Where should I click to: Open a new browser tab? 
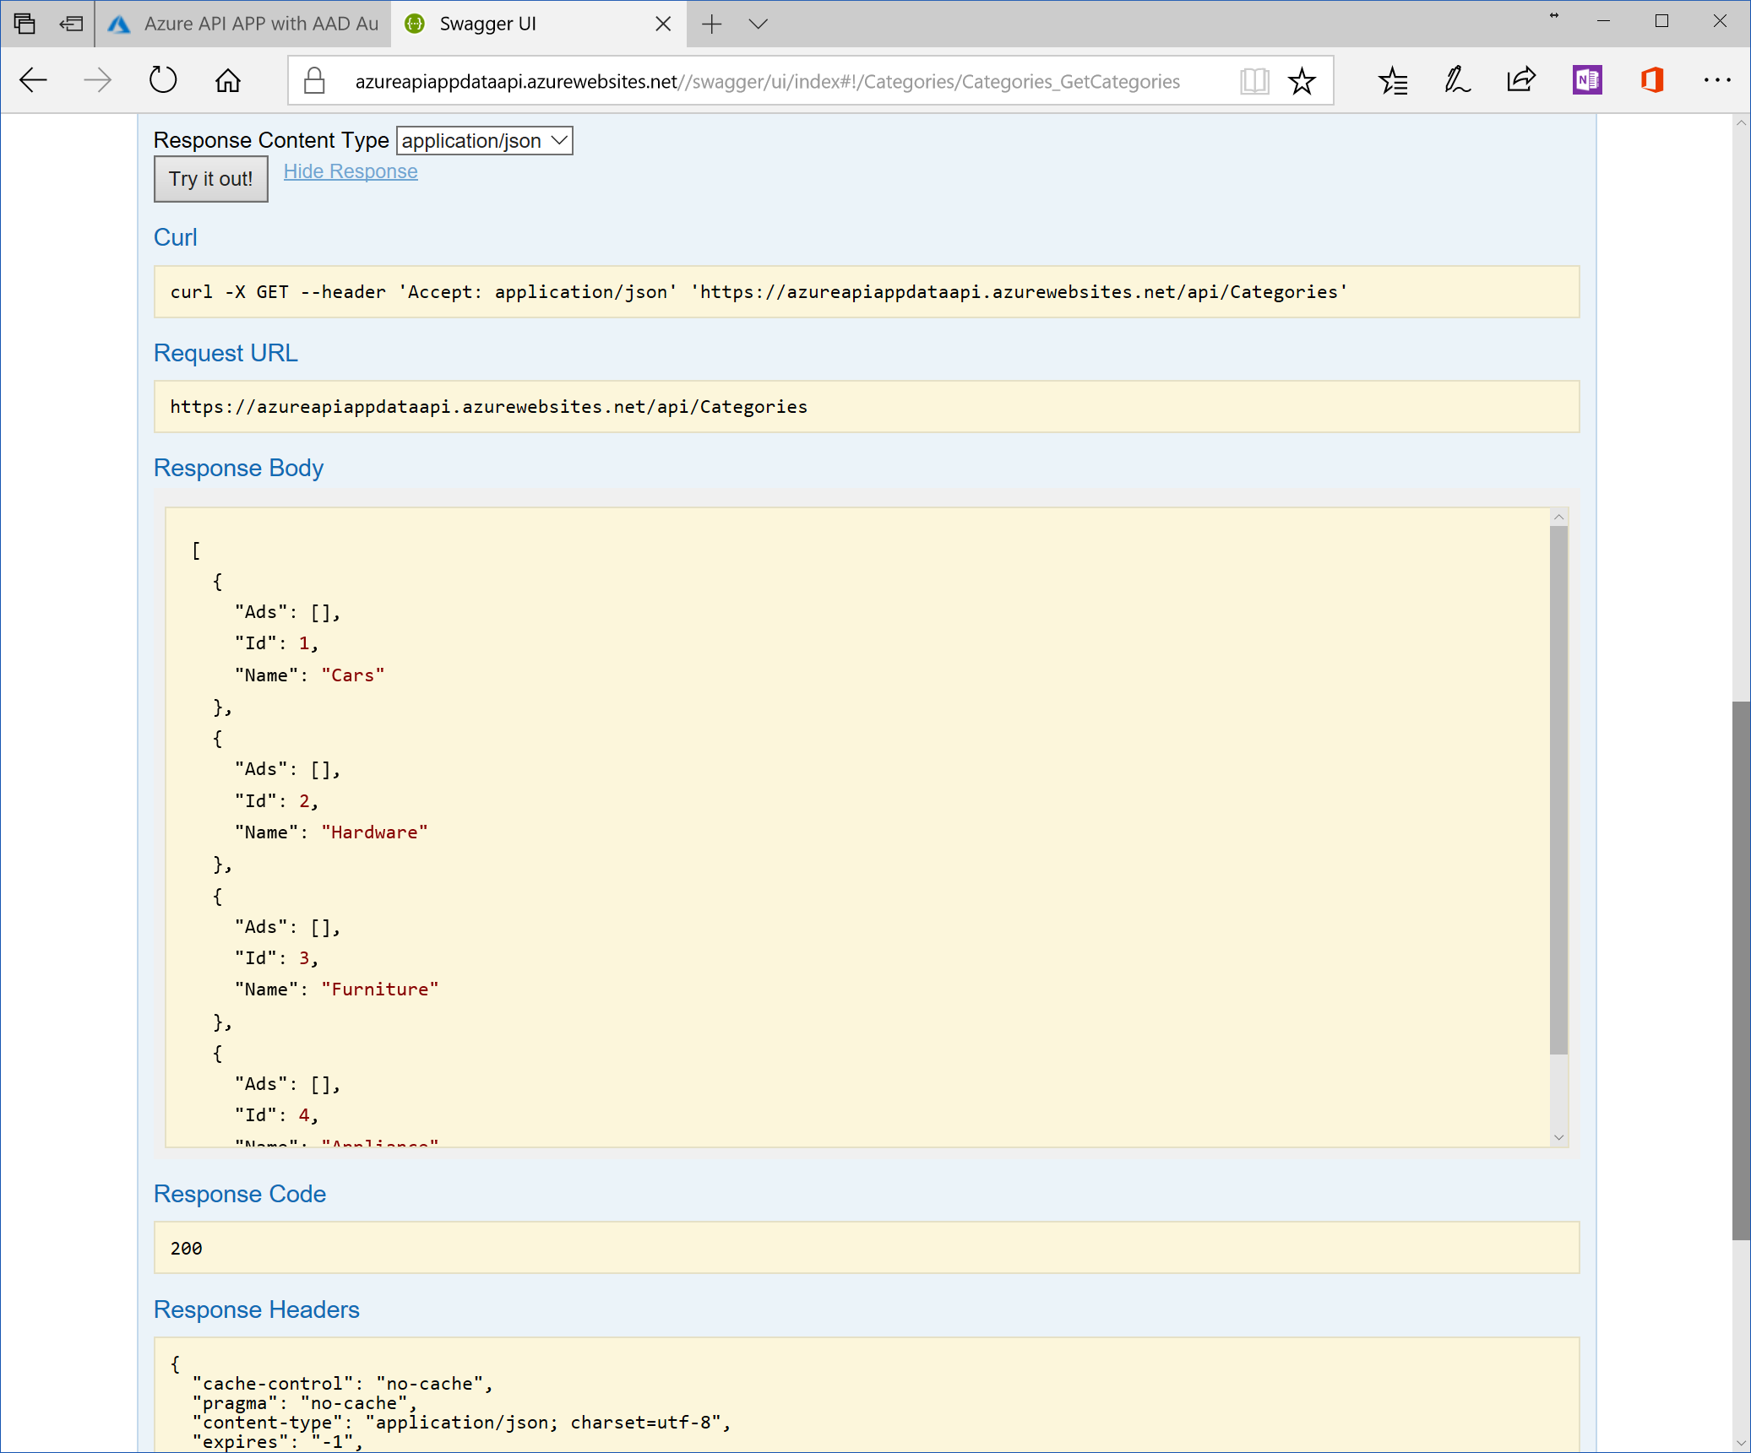click(x=711, y=24)
